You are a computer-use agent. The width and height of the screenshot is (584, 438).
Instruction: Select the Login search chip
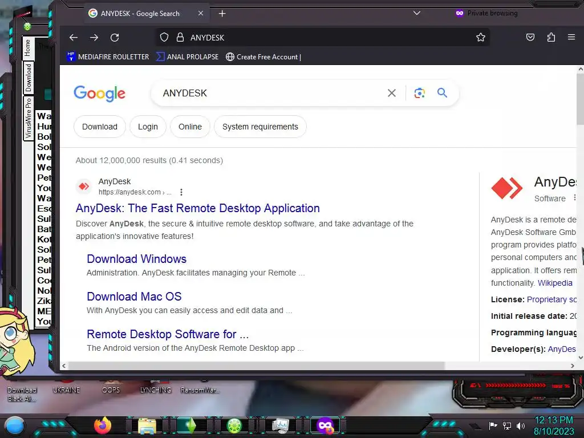coord(148,127)
